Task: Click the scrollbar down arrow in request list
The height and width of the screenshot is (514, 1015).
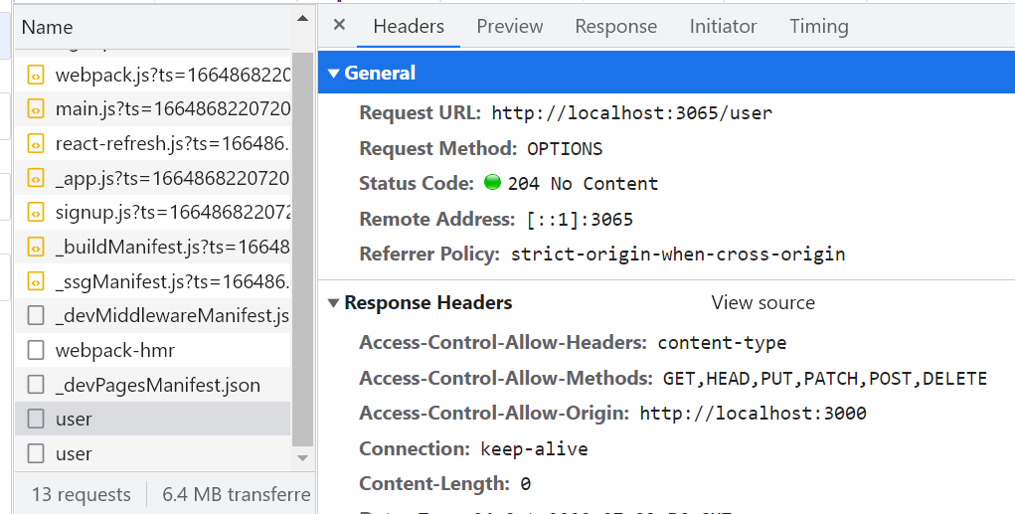Action: 303,458
